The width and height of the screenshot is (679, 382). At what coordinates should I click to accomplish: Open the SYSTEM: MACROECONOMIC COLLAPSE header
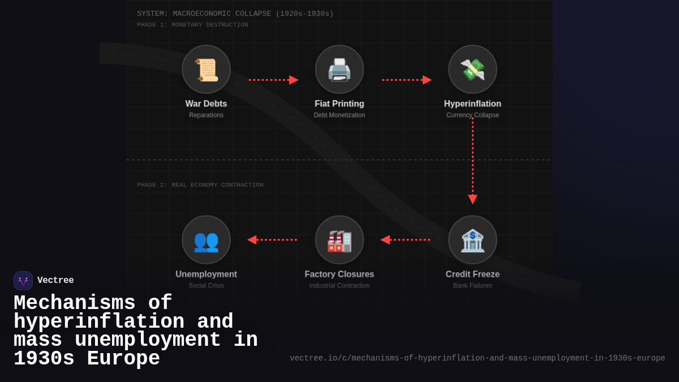point(235,13)
